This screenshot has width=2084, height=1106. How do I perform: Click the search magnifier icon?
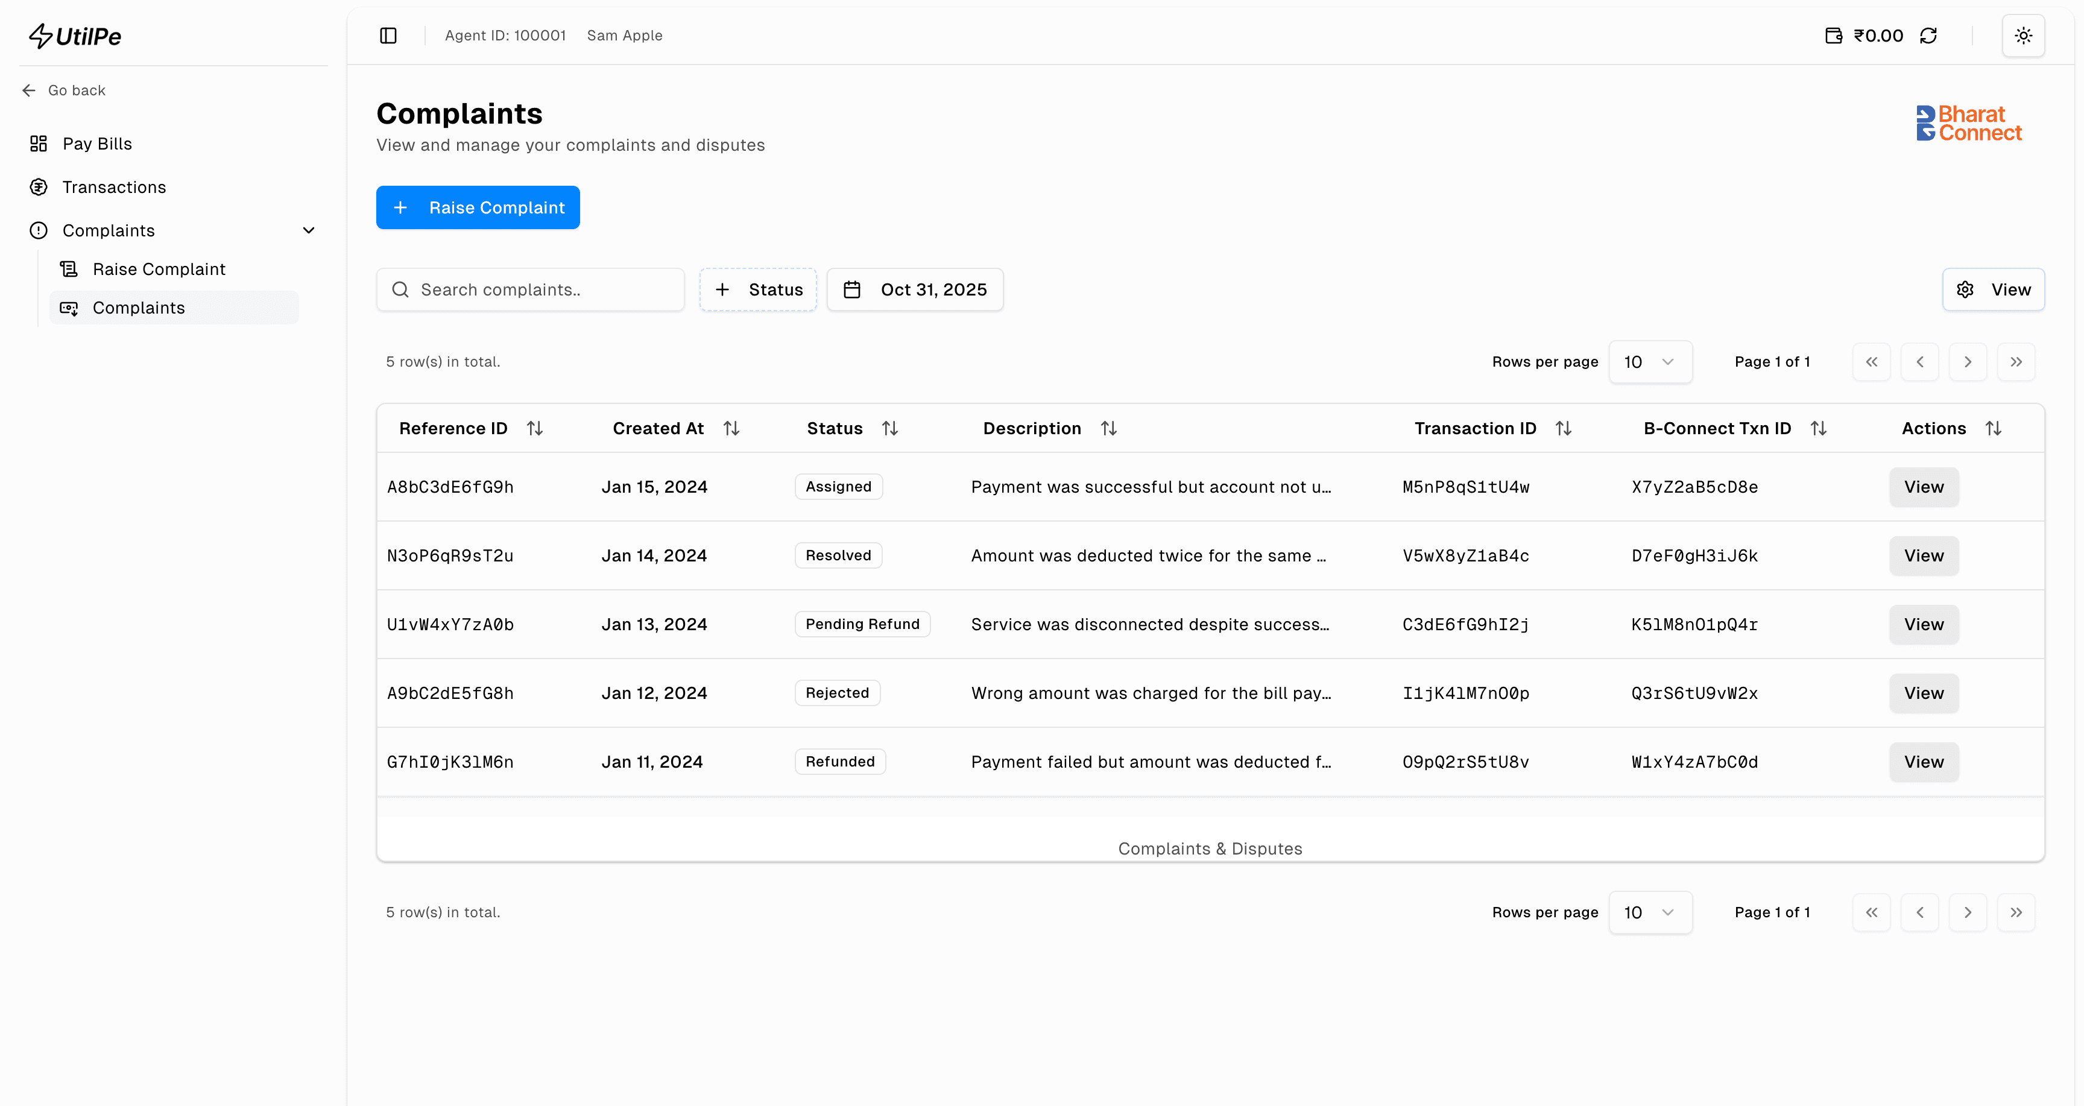pos(400,289)
